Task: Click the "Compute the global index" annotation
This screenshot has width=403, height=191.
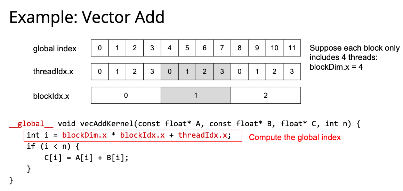Action: (295, 137)
